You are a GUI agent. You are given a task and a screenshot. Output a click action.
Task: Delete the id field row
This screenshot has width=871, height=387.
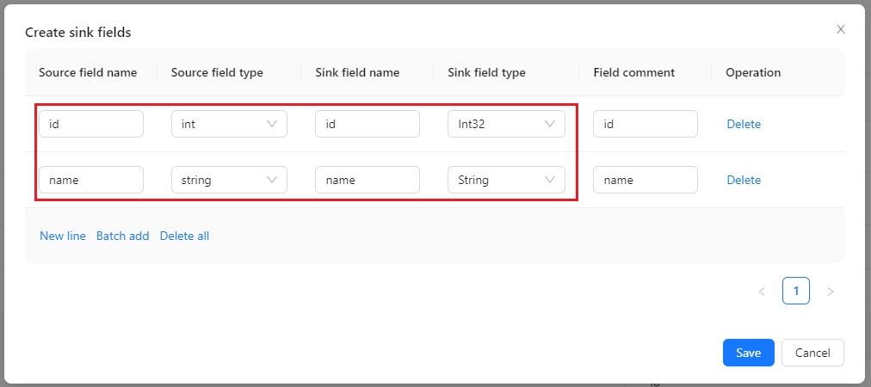point(744,124)
